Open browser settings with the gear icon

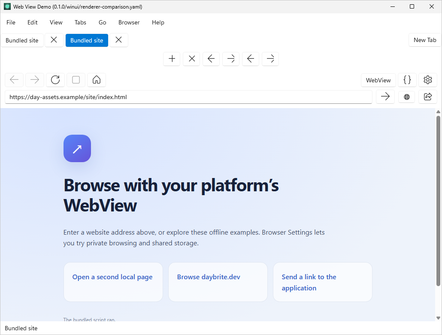(x=427, y=80)
